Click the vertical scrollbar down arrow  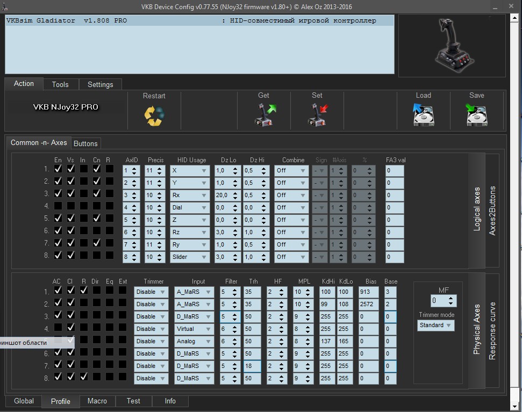tap(514, 406)
